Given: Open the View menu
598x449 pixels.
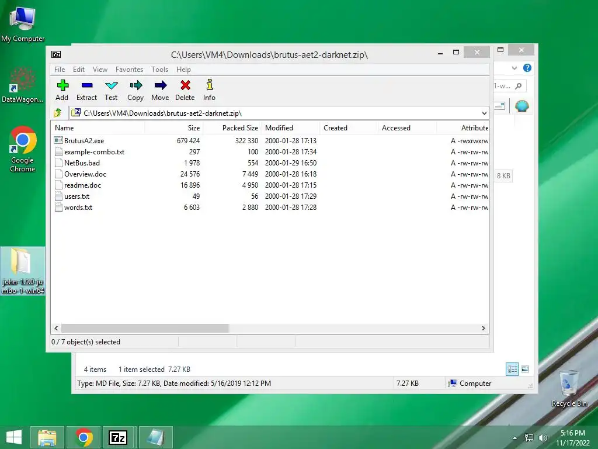Looking at the screenshot, I should click(x=100, y=70).
